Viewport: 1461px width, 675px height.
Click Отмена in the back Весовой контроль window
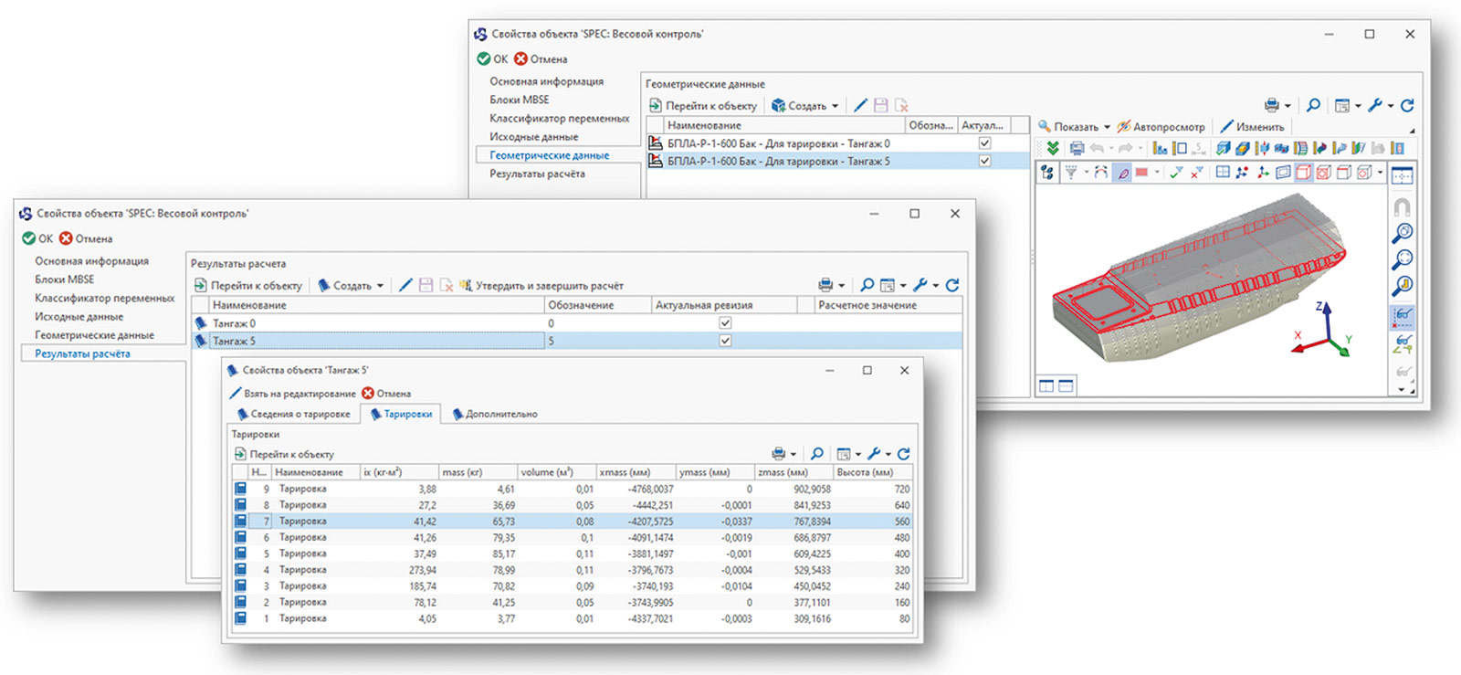[x=541, y=58]
